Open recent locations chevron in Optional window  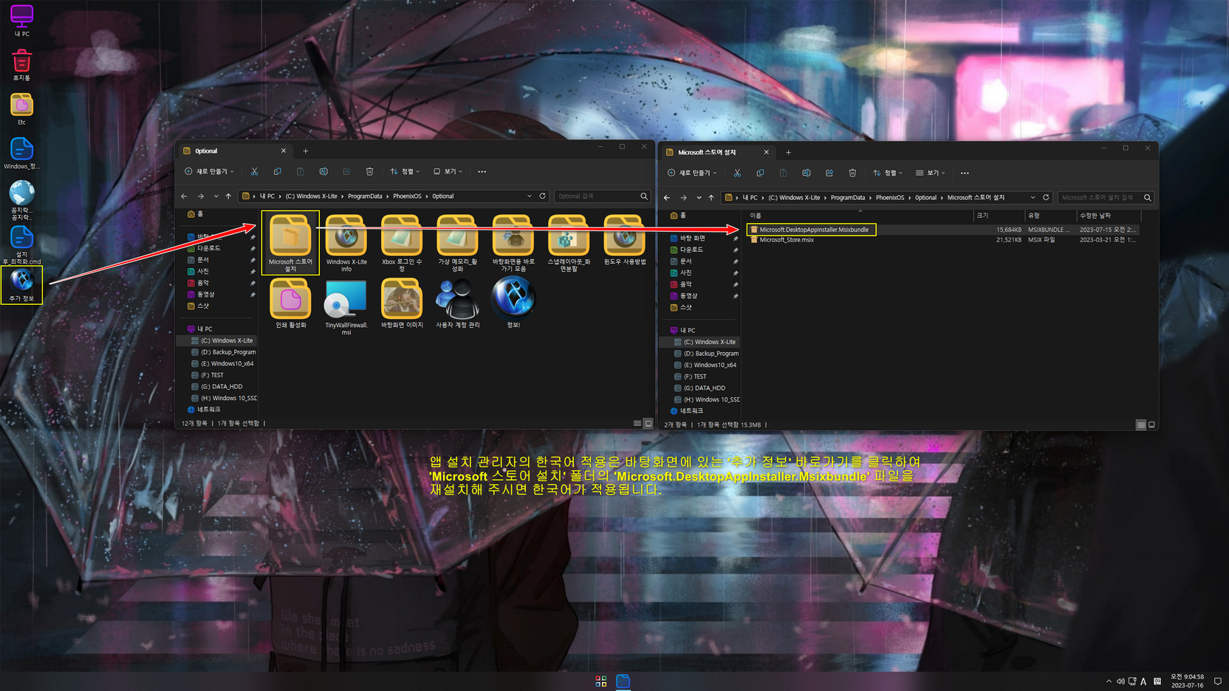point(216,196)
